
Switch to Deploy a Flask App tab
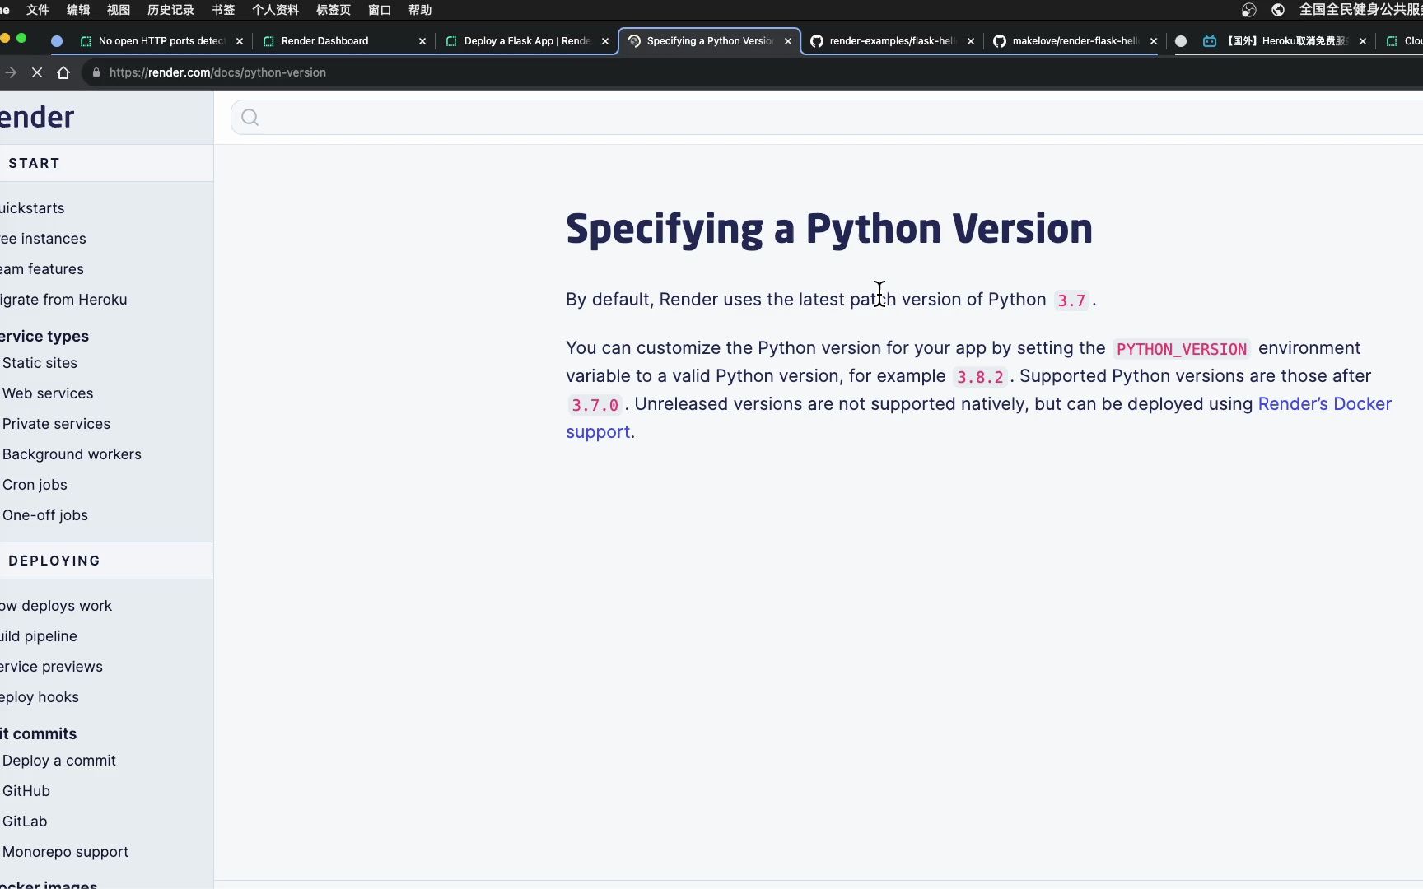[x=527, y=41]
